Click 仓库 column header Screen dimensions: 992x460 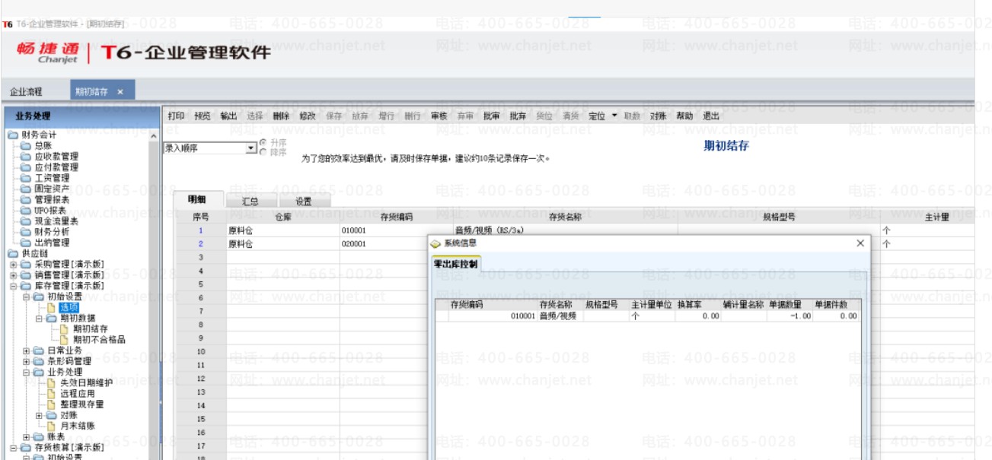(x=283, y=217)
